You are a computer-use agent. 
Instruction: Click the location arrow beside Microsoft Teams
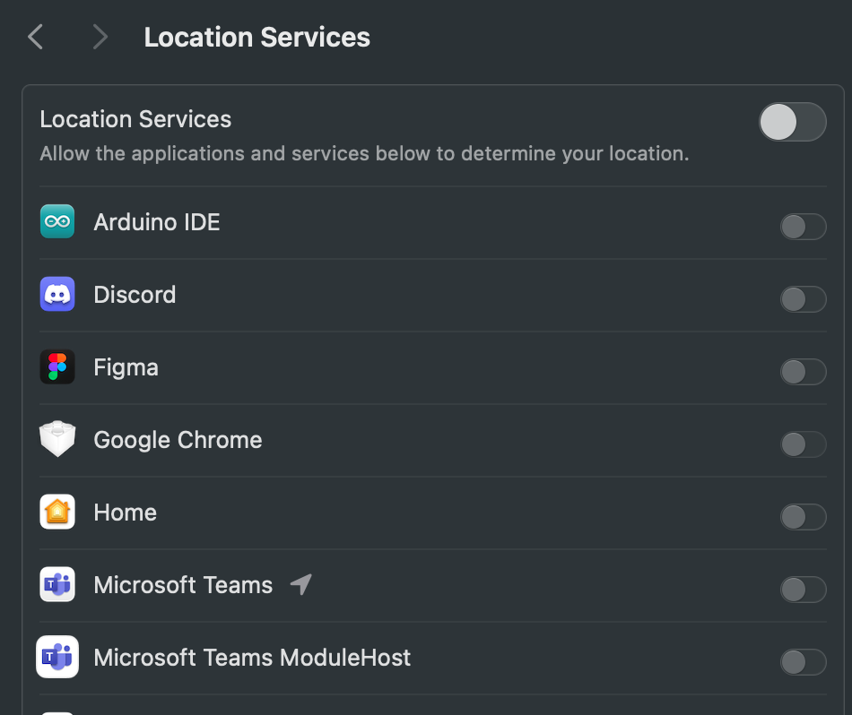(301, 585)
